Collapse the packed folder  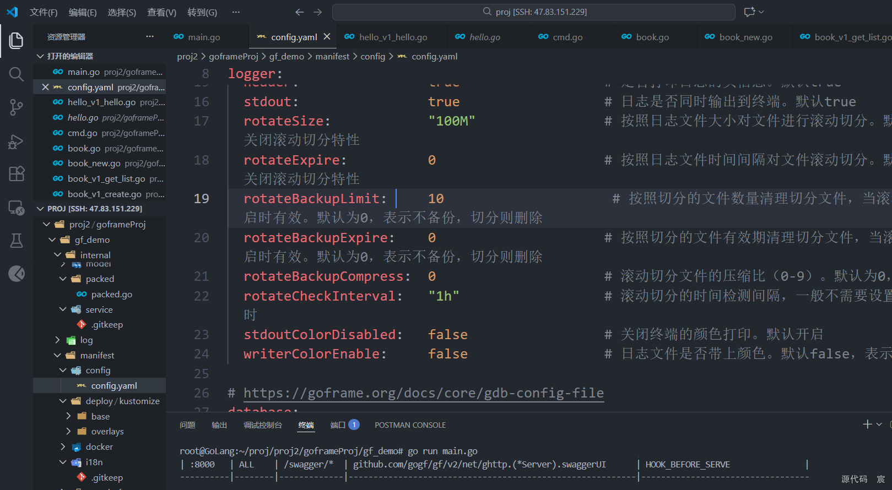point(63,279)
